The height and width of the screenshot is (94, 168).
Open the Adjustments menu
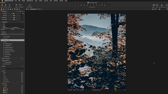(30, 1)
